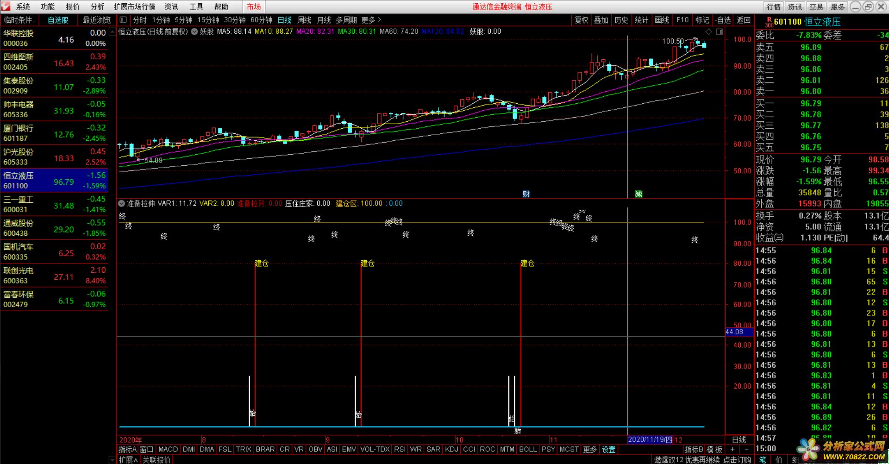This screenshot has width=889, height=464.
Task: Click the round dropdown icon before 妖股
Action: [x=194, y=31]
